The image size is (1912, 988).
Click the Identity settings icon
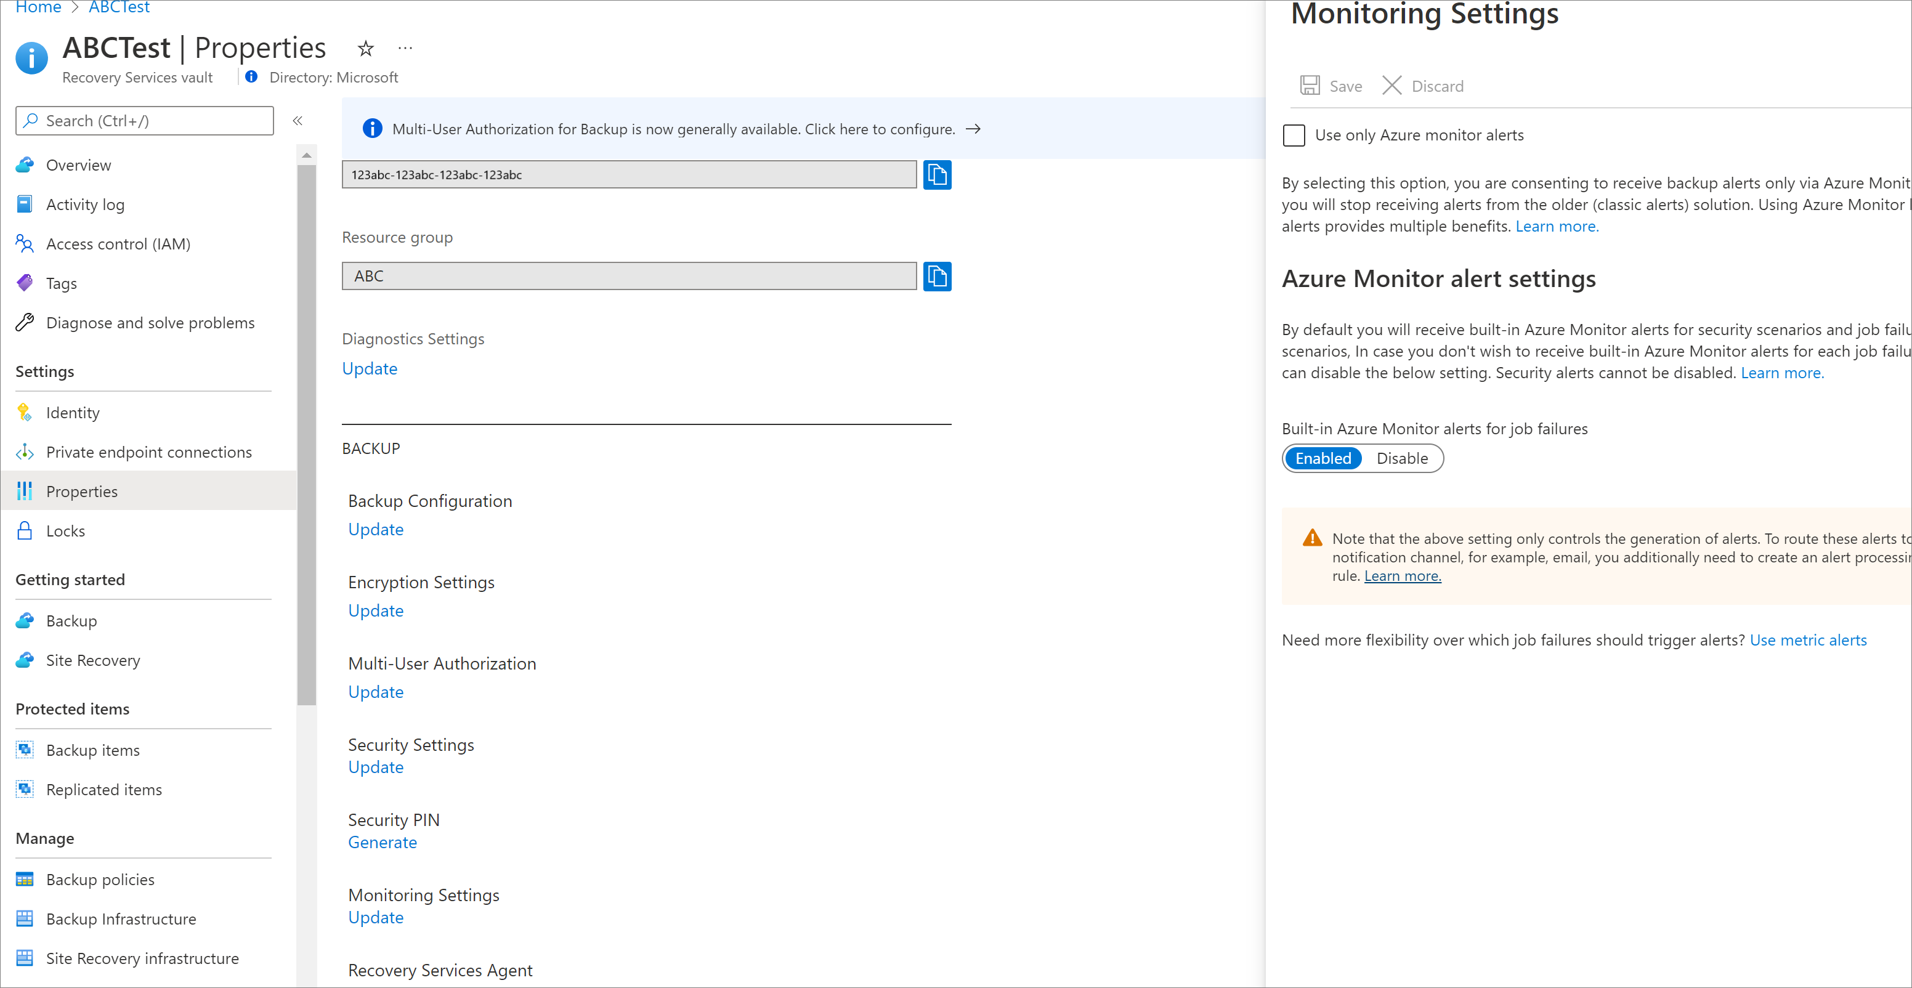pyautogui.click(x=25, y=411)
